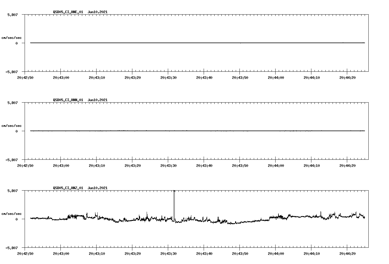
Task: Click the 20:42:50 time label under the HNN plot
Action: 25,165
